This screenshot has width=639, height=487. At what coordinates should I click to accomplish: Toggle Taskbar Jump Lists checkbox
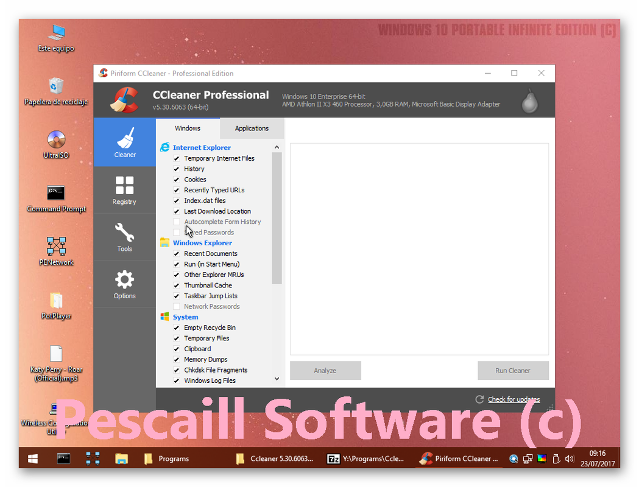177,296
